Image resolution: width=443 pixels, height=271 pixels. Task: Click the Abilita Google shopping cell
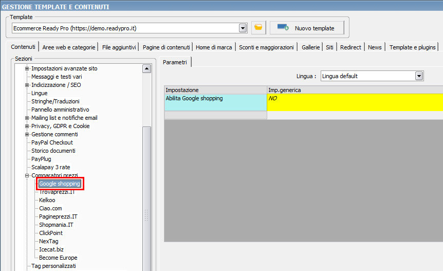(x=215, y=102)
